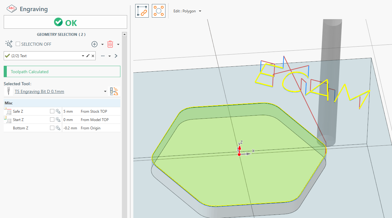Click the red delete trash icon
The width and height of the screenshot is (392, 218).
[110, 44]
